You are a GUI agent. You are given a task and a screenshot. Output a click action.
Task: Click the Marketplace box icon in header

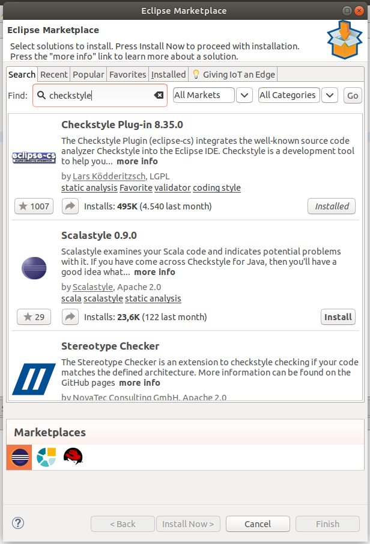(x=345, y=40)
